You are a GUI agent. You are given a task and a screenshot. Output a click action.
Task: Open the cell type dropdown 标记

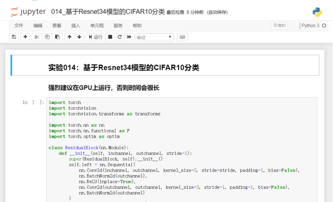point(154,37)
